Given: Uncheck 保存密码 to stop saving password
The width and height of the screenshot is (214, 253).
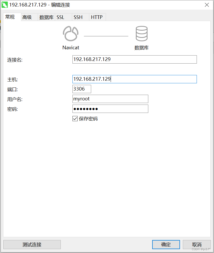Looking at the screenshot, I should pos(75,119).
